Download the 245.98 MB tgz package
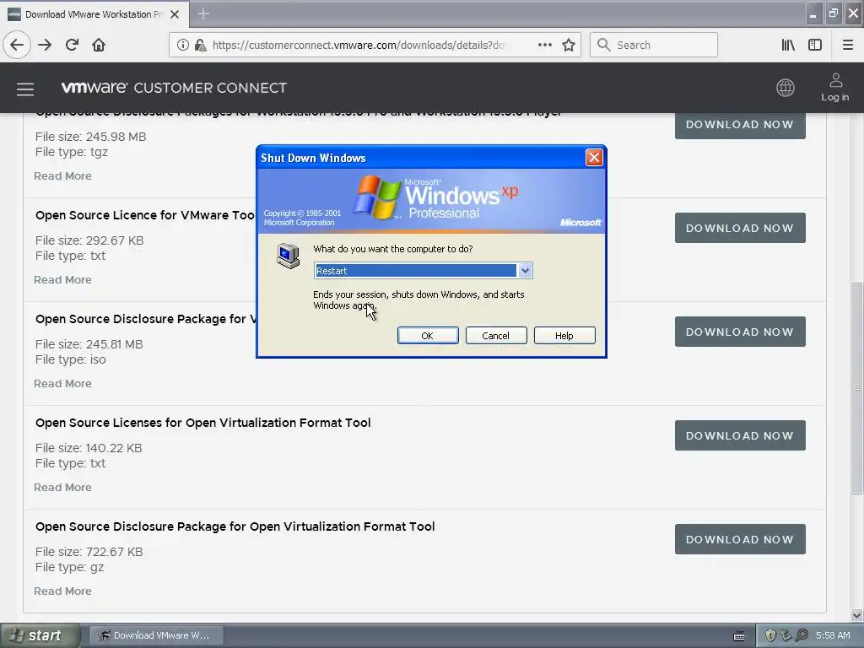The width and height of the screenshot is (864, 648). tap(740, 125)
